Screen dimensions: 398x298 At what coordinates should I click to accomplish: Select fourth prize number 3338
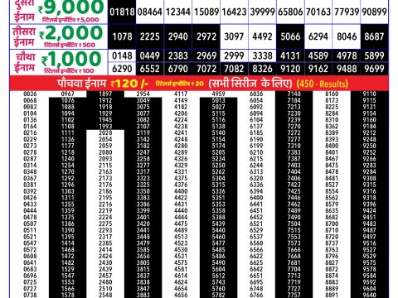(262, 55)
